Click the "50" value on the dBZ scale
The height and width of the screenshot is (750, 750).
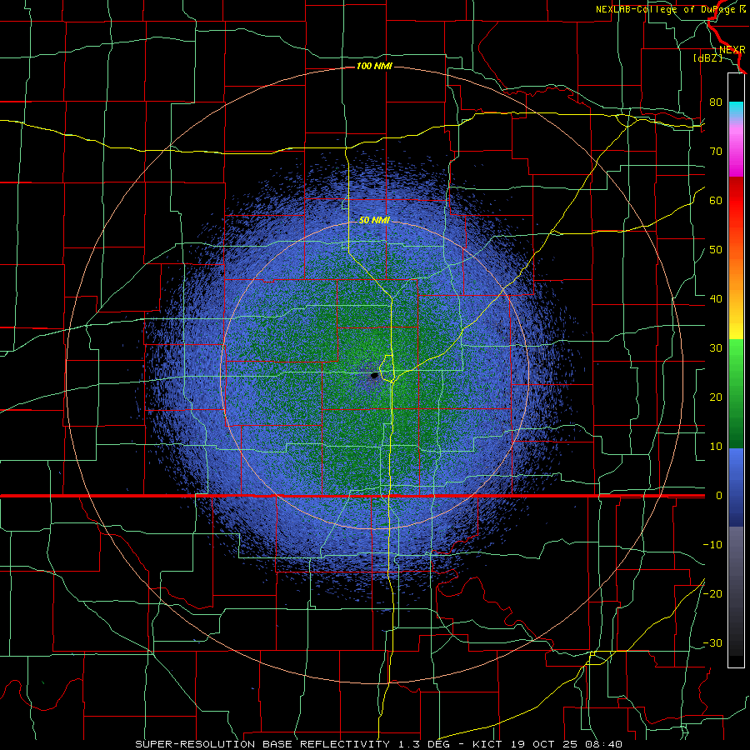[x=716, y=250]
